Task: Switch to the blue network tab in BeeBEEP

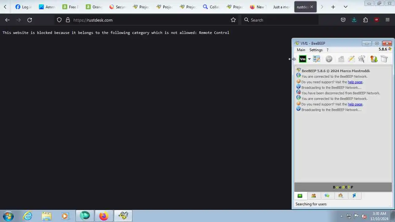Action: point(354,196)
